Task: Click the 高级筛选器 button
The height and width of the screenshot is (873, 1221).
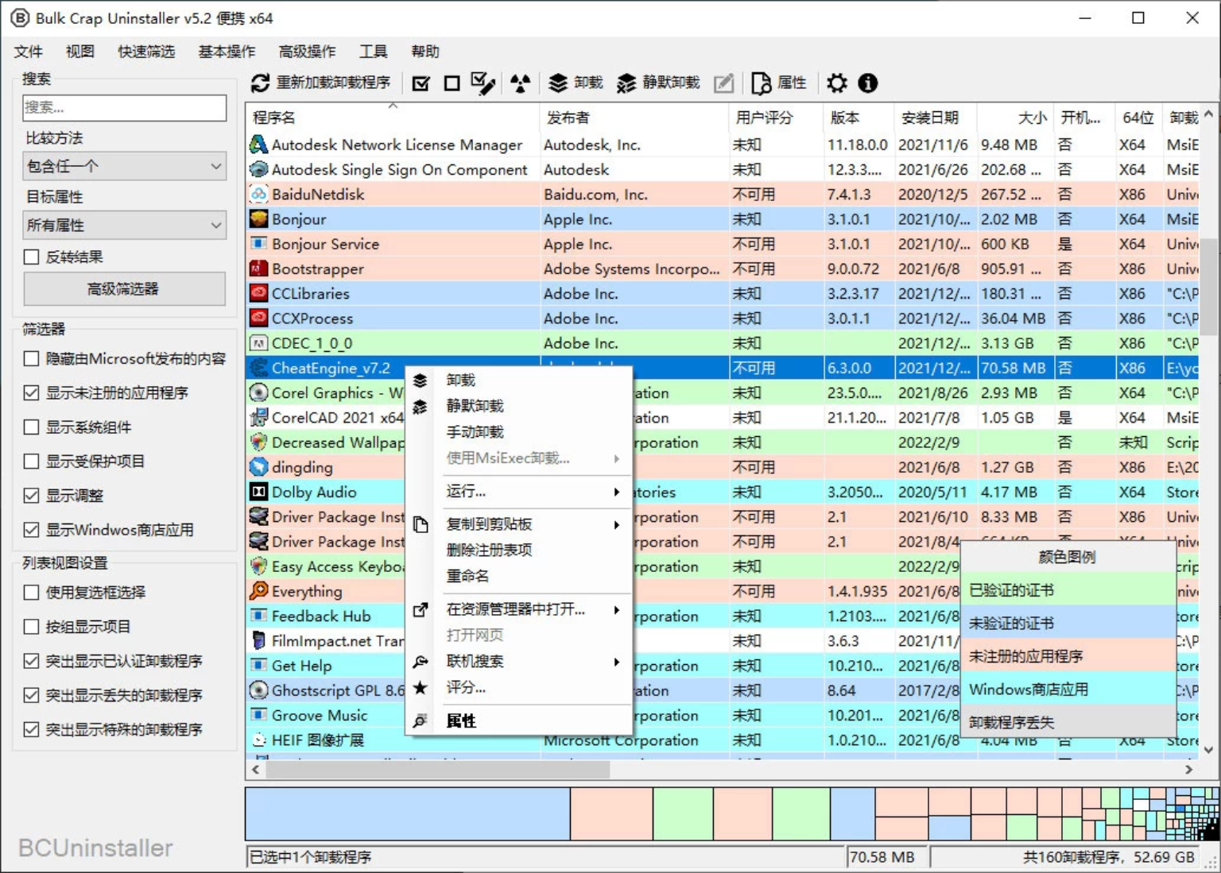Action: [124, 288]
